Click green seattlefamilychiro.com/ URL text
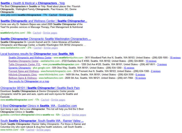 tap(13, 33)
